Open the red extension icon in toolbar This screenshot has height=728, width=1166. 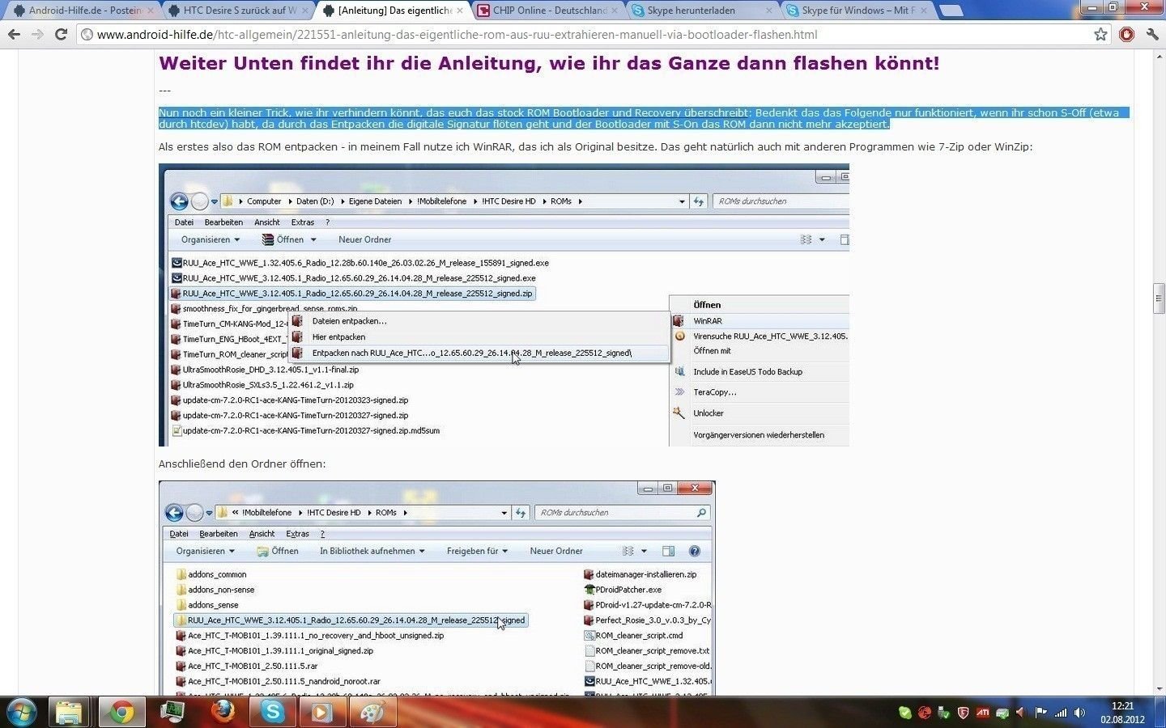(1126, 34)
